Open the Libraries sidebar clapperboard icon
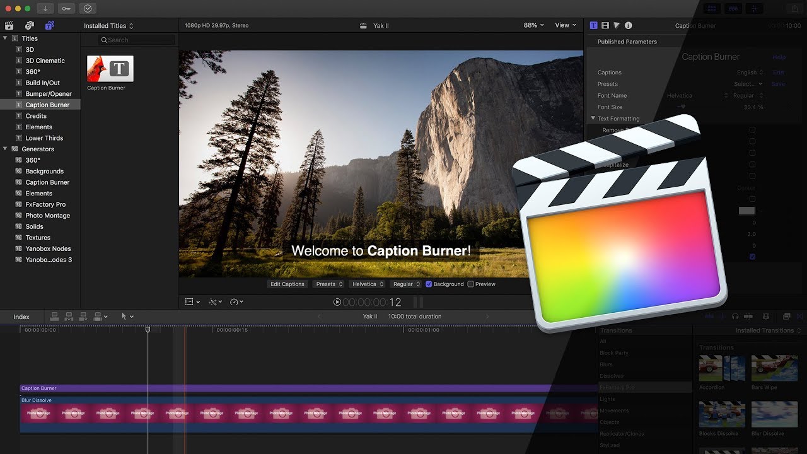This screenshot has height=454, width=807. point(9,26)
